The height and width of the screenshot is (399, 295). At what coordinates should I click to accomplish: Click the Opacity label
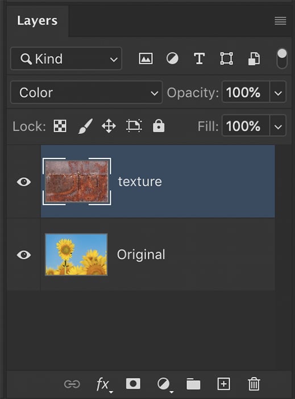[x=193, y=92]
